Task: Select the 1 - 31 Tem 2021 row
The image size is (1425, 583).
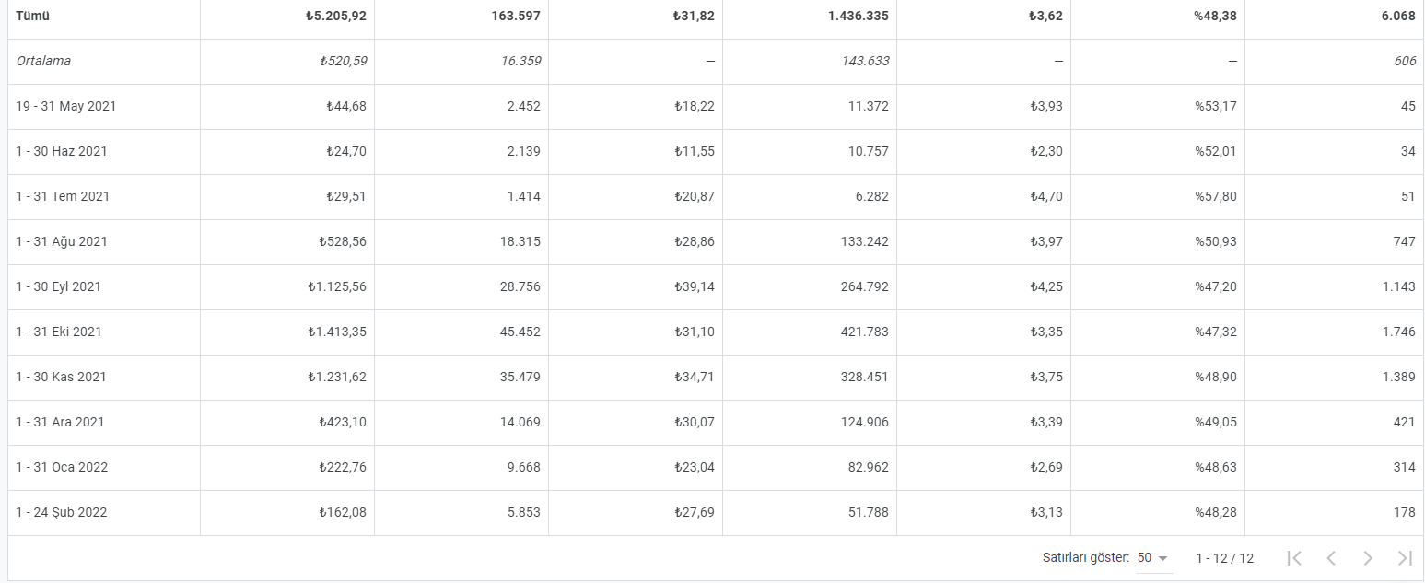Action: pos(716,196)
